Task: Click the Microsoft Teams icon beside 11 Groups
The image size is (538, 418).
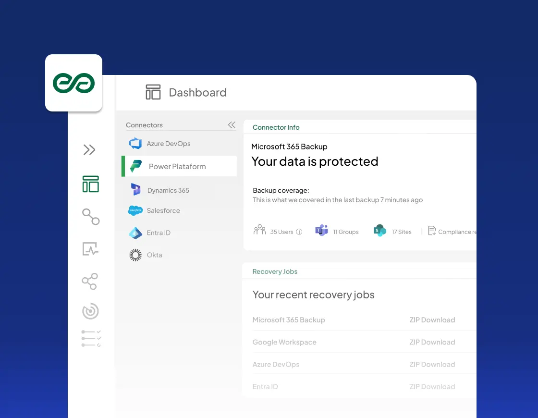Action: click(321, 231)
